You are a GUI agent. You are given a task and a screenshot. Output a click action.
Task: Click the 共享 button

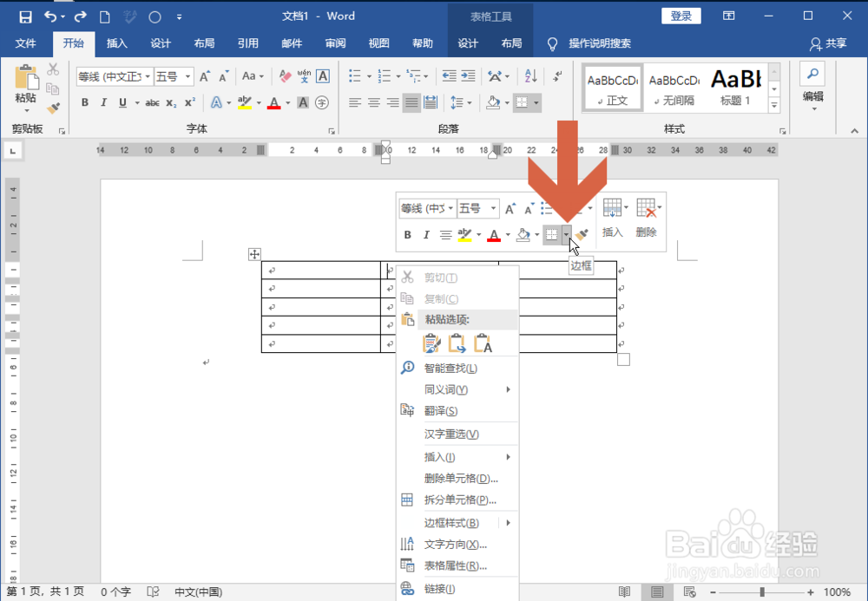pos(829,43)
